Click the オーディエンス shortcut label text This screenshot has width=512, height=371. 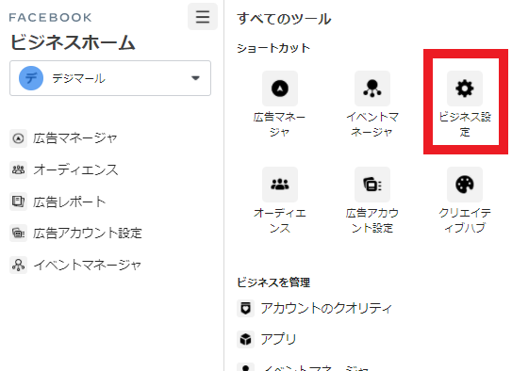[280, 220]
